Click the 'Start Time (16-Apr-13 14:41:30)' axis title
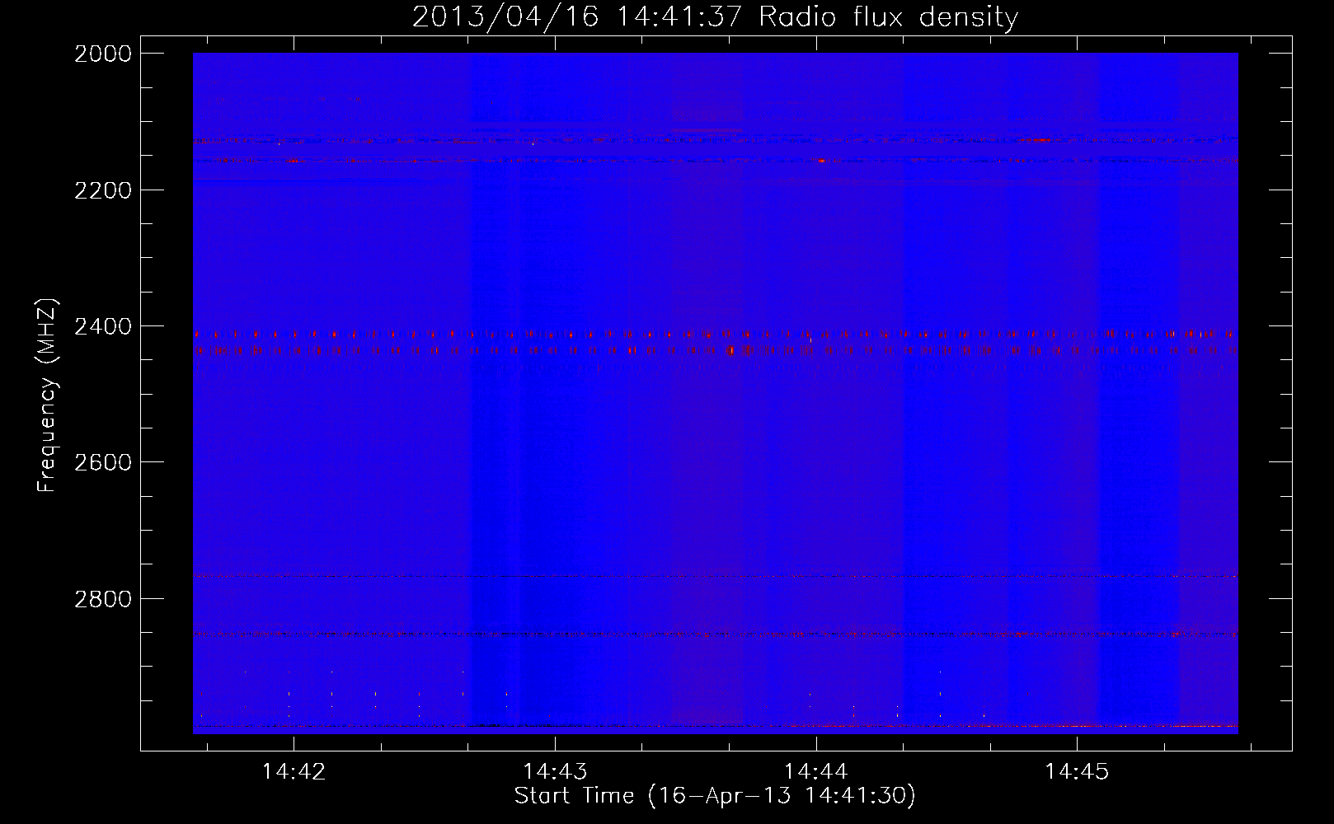Viewport: 1334px width, 824px height. [715, 796]
